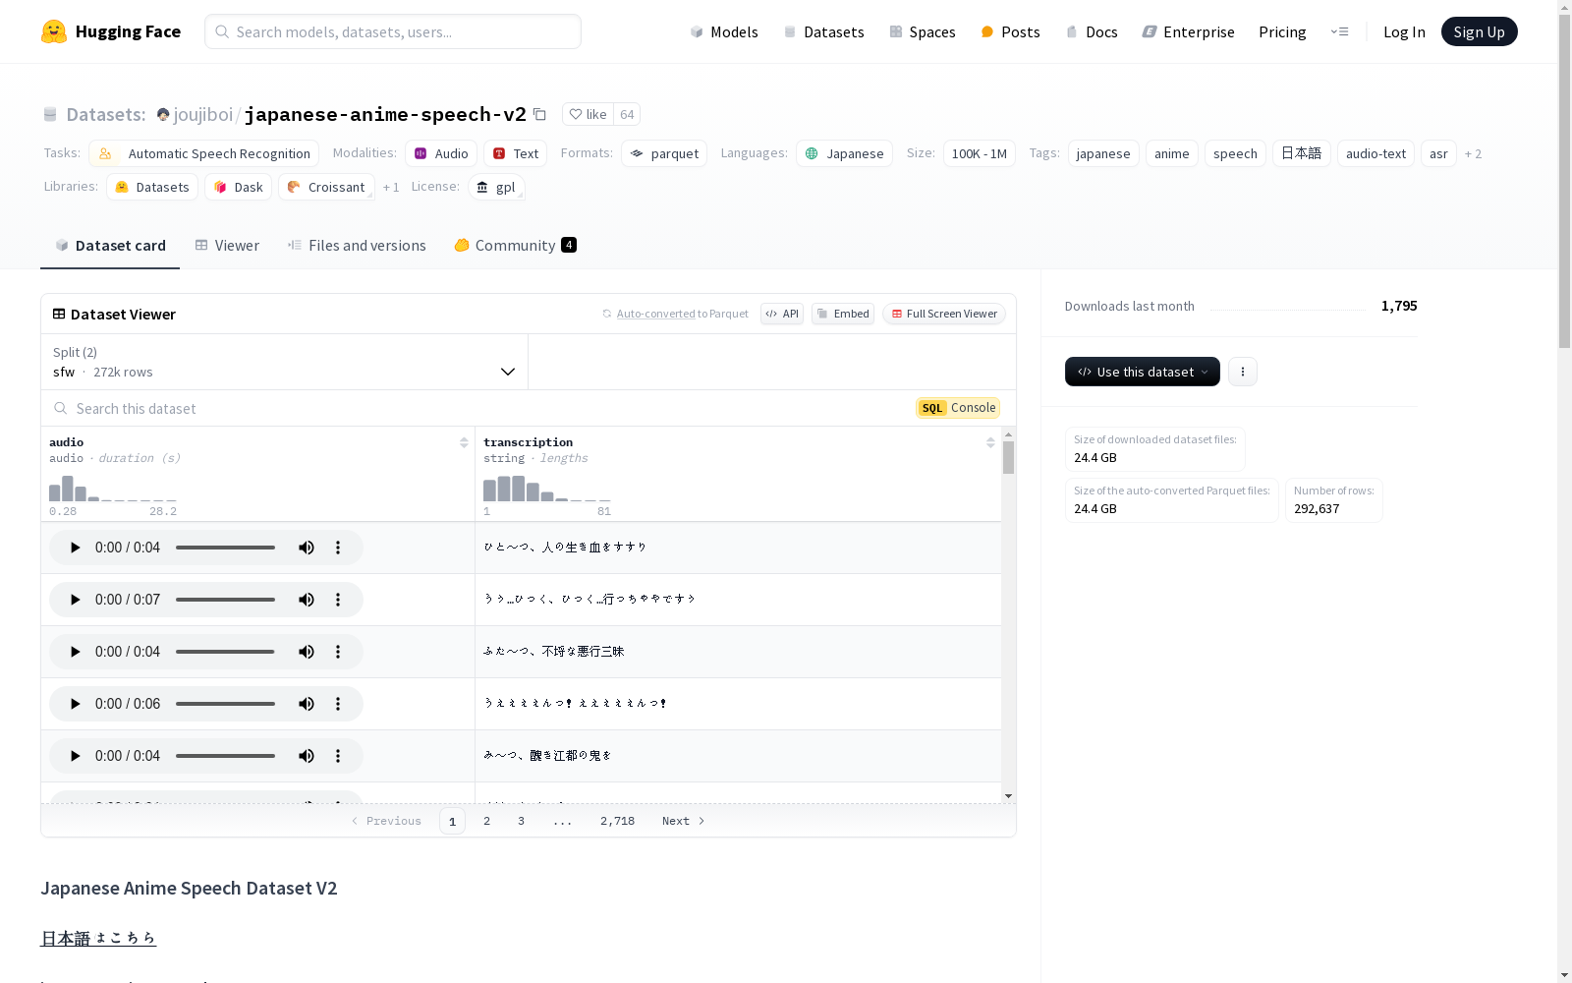Copy dataset name with the copy icon
The image size is (1572, 983).
(539, 114)
